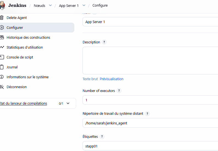Click the Journal clipboard icon
Viewport: 218px width, 151px height.
coord(2,67)
